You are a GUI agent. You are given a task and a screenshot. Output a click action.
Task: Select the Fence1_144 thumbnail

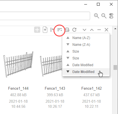tap(18, 64)
